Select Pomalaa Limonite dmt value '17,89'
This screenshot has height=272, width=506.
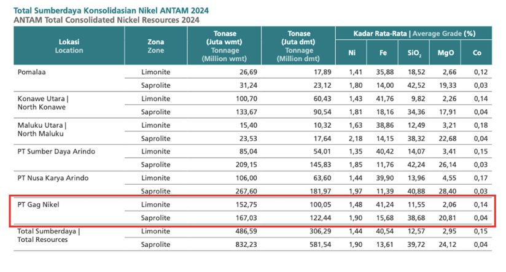(x=322, y=72)
